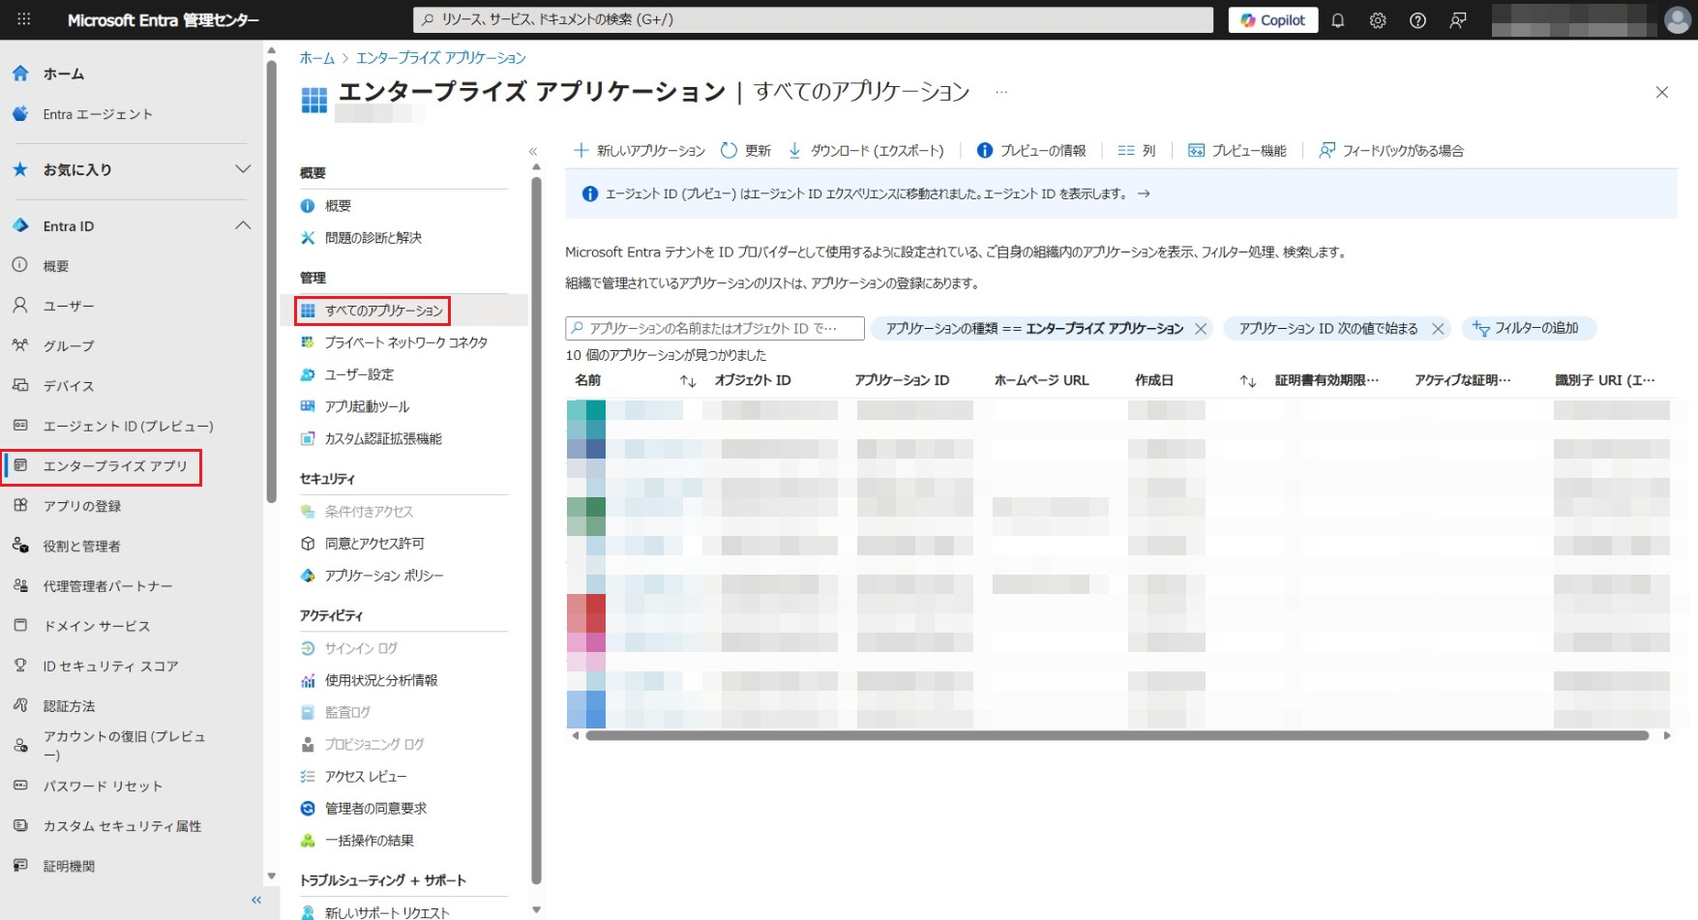This screenshot has height=920, width=1698.
Task: Open アプリの登録 in the left sidebar
Action: point(82,506)
